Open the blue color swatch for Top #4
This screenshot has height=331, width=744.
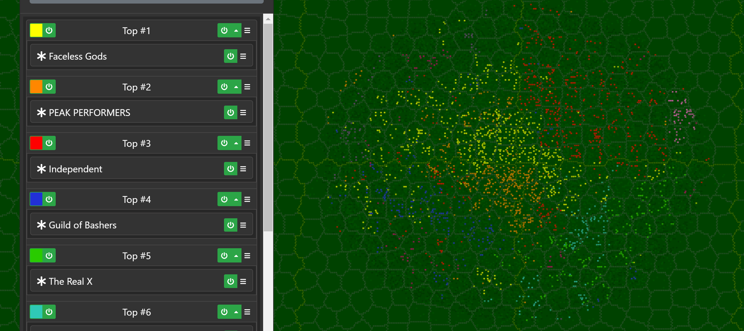tap(36, 199)
